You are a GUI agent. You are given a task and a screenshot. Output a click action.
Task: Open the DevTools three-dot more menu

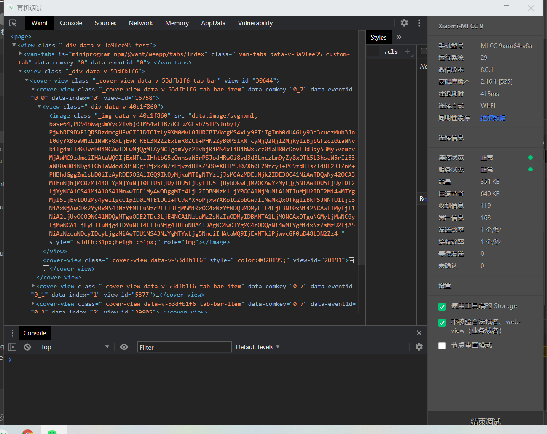419,23
